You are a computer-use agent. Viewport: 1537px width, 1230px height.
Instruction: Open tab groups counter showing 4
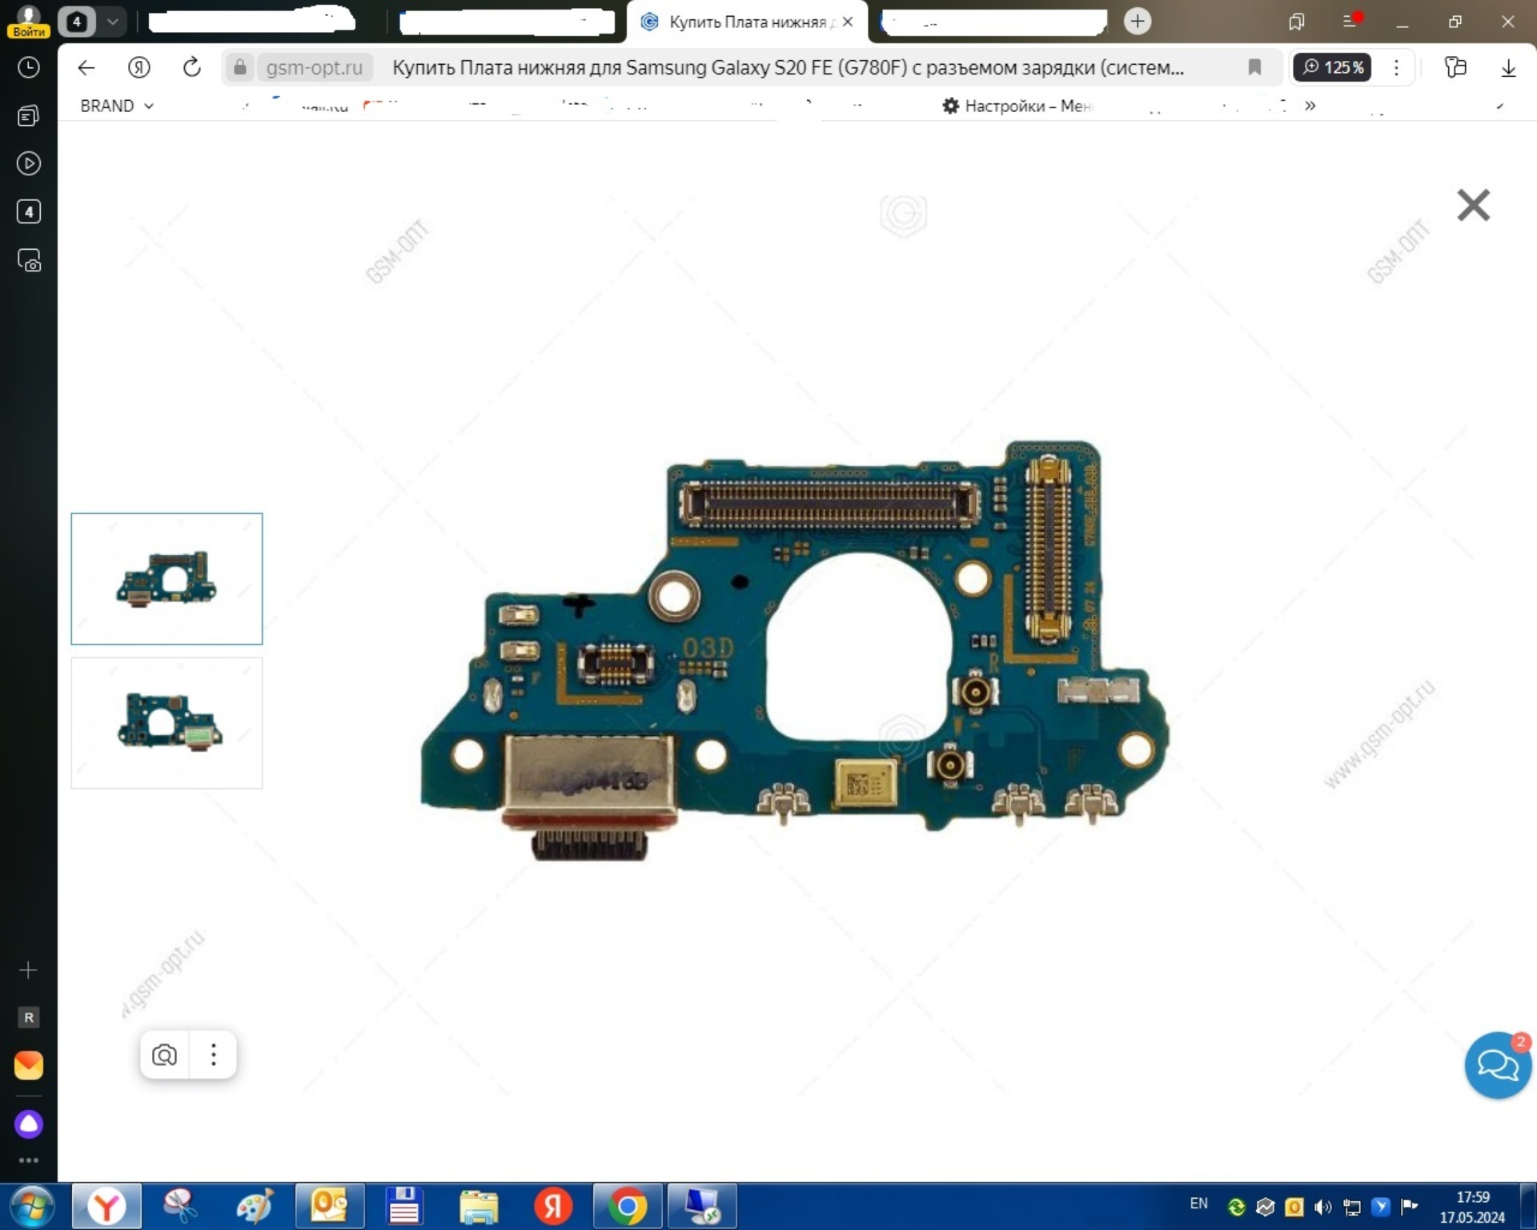click(77, 22)
